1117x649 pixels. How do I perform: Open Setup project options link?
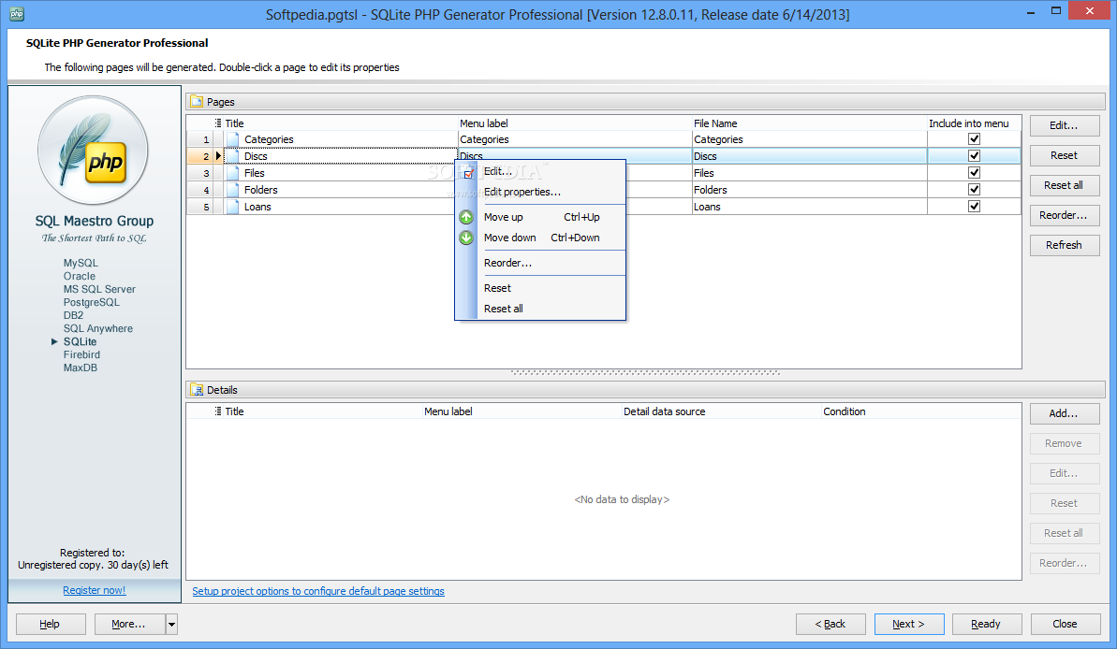tap(318, 591)
